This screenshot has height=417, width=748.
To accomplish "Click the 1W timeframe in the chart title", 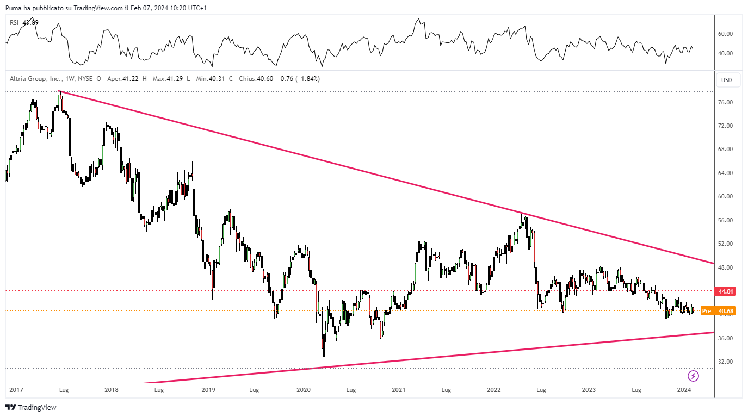I will pos(70,79).
